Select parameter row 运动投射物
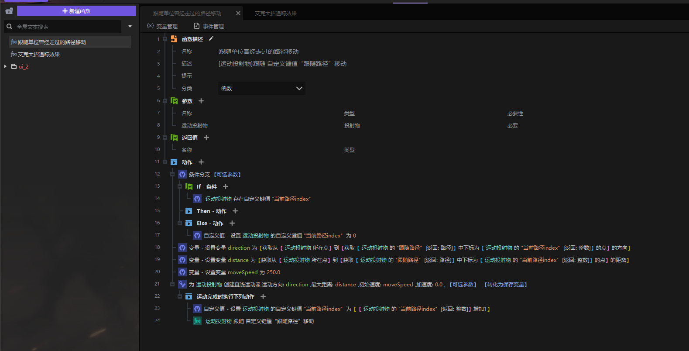Viewport: 689px width, 351px height. pyautogui.click(x=195, y=125)
